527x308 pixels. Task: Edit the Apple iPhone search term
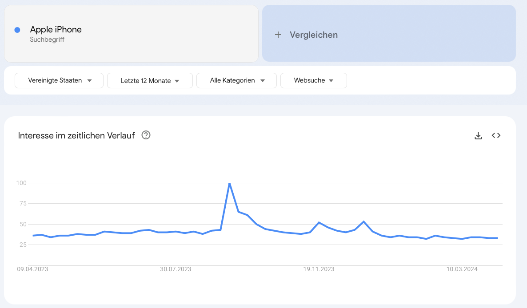(56, 30)
